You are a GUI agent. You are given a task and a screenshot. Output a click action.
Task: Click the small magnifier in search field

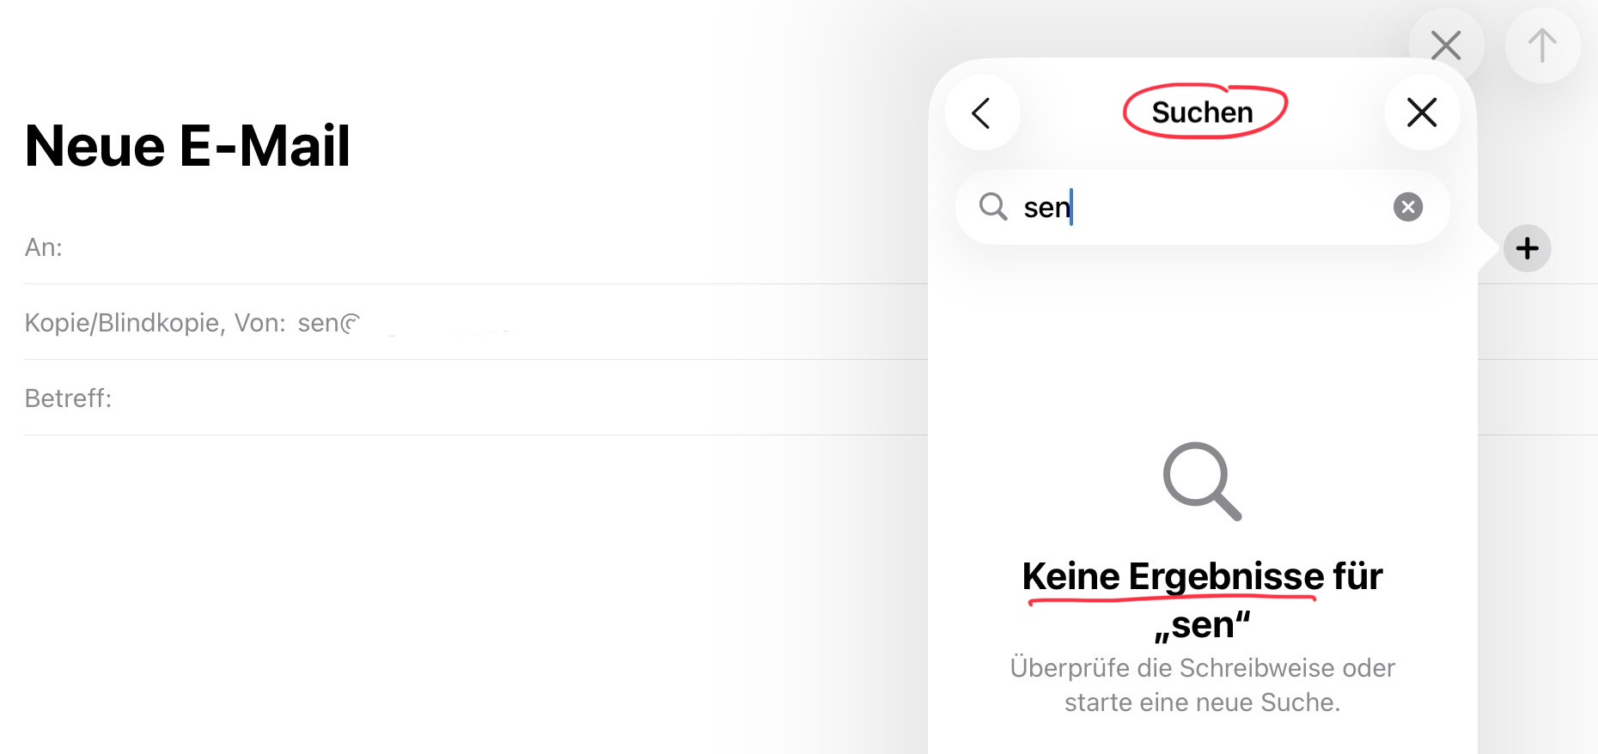coord(993,207)
